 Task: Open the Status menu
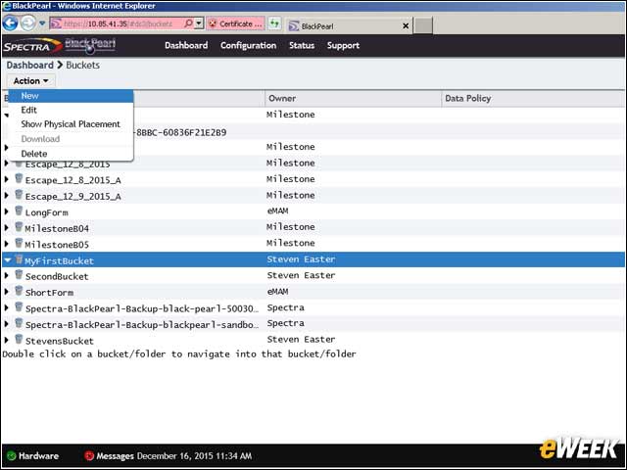(x=302, y=46)
